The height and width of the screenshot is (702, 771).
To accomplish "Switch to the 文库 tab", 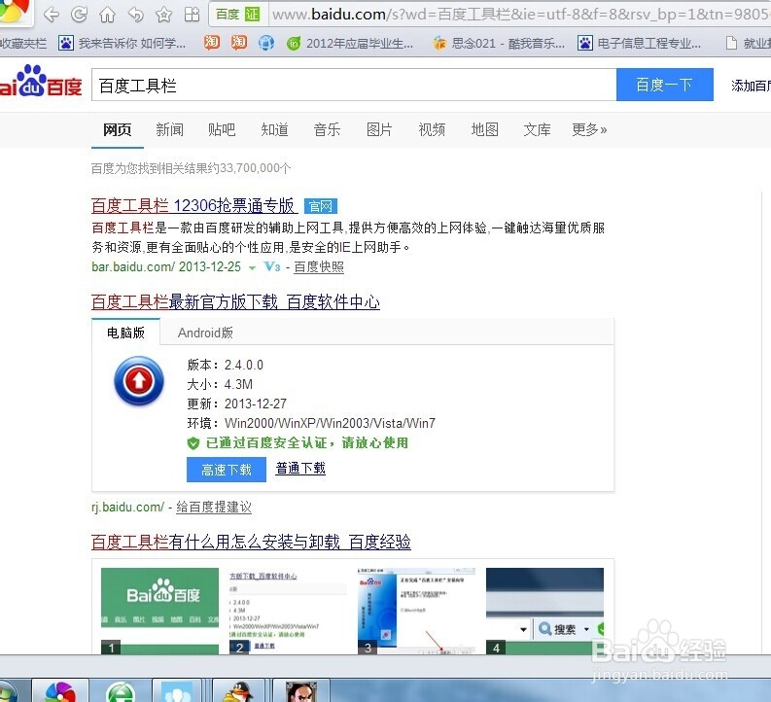I will click(537, 129).
